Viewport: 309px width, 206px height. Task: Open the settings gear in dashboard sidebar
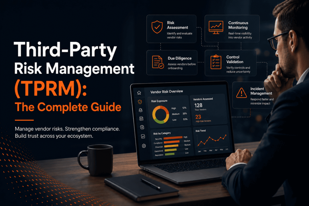pyautogui.click(x=144, y=146)
